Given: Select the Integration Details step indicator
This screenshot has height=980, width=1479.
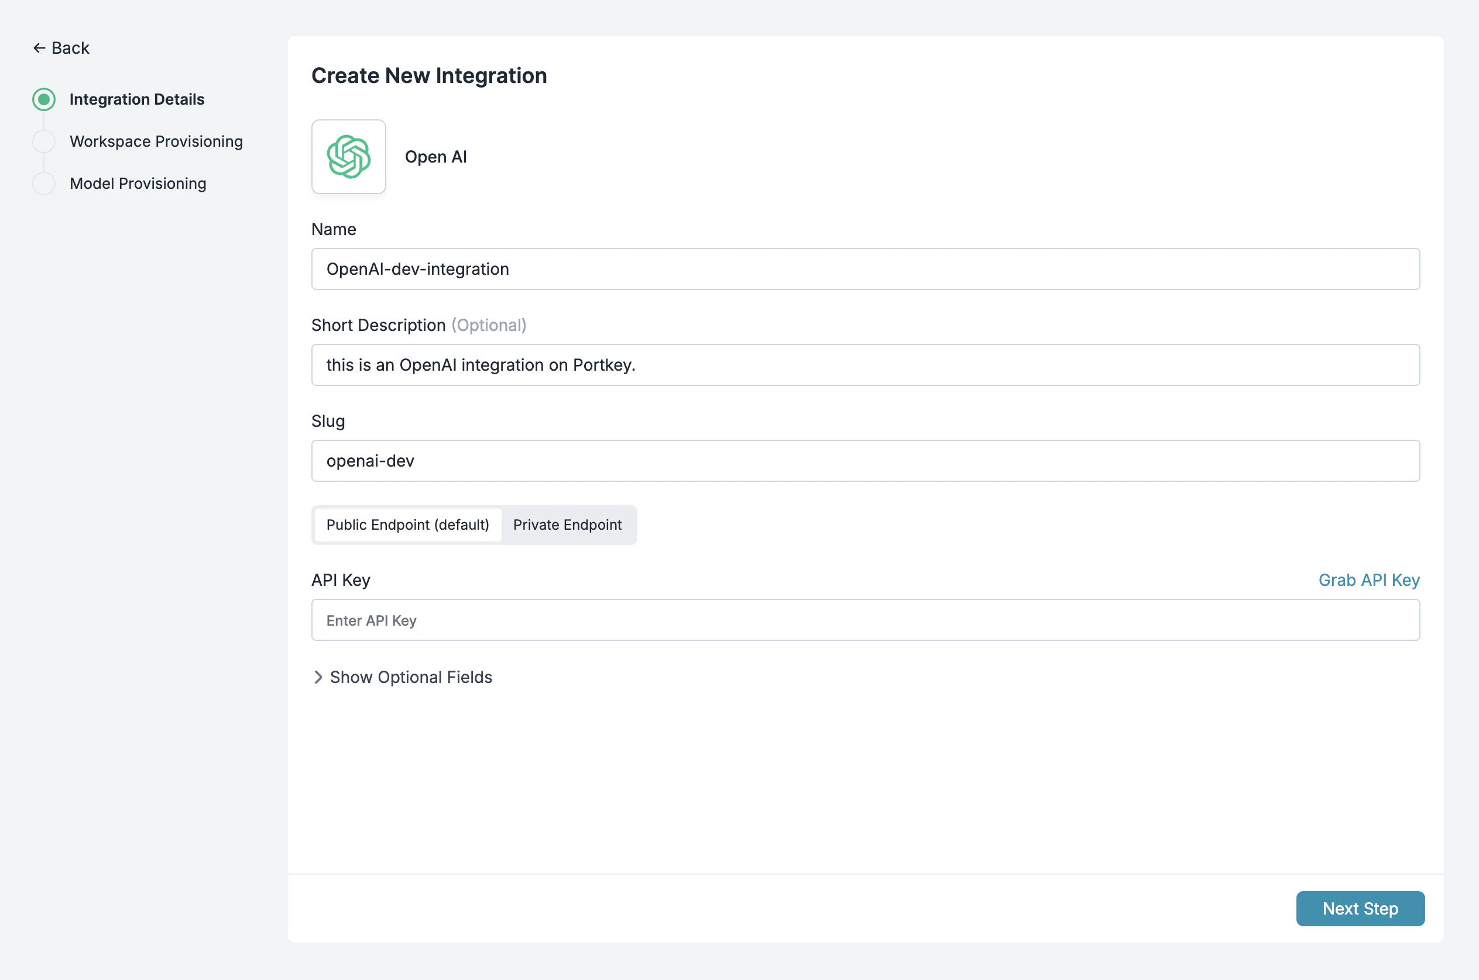Looking at the screenshot, I should coord(44,99).
